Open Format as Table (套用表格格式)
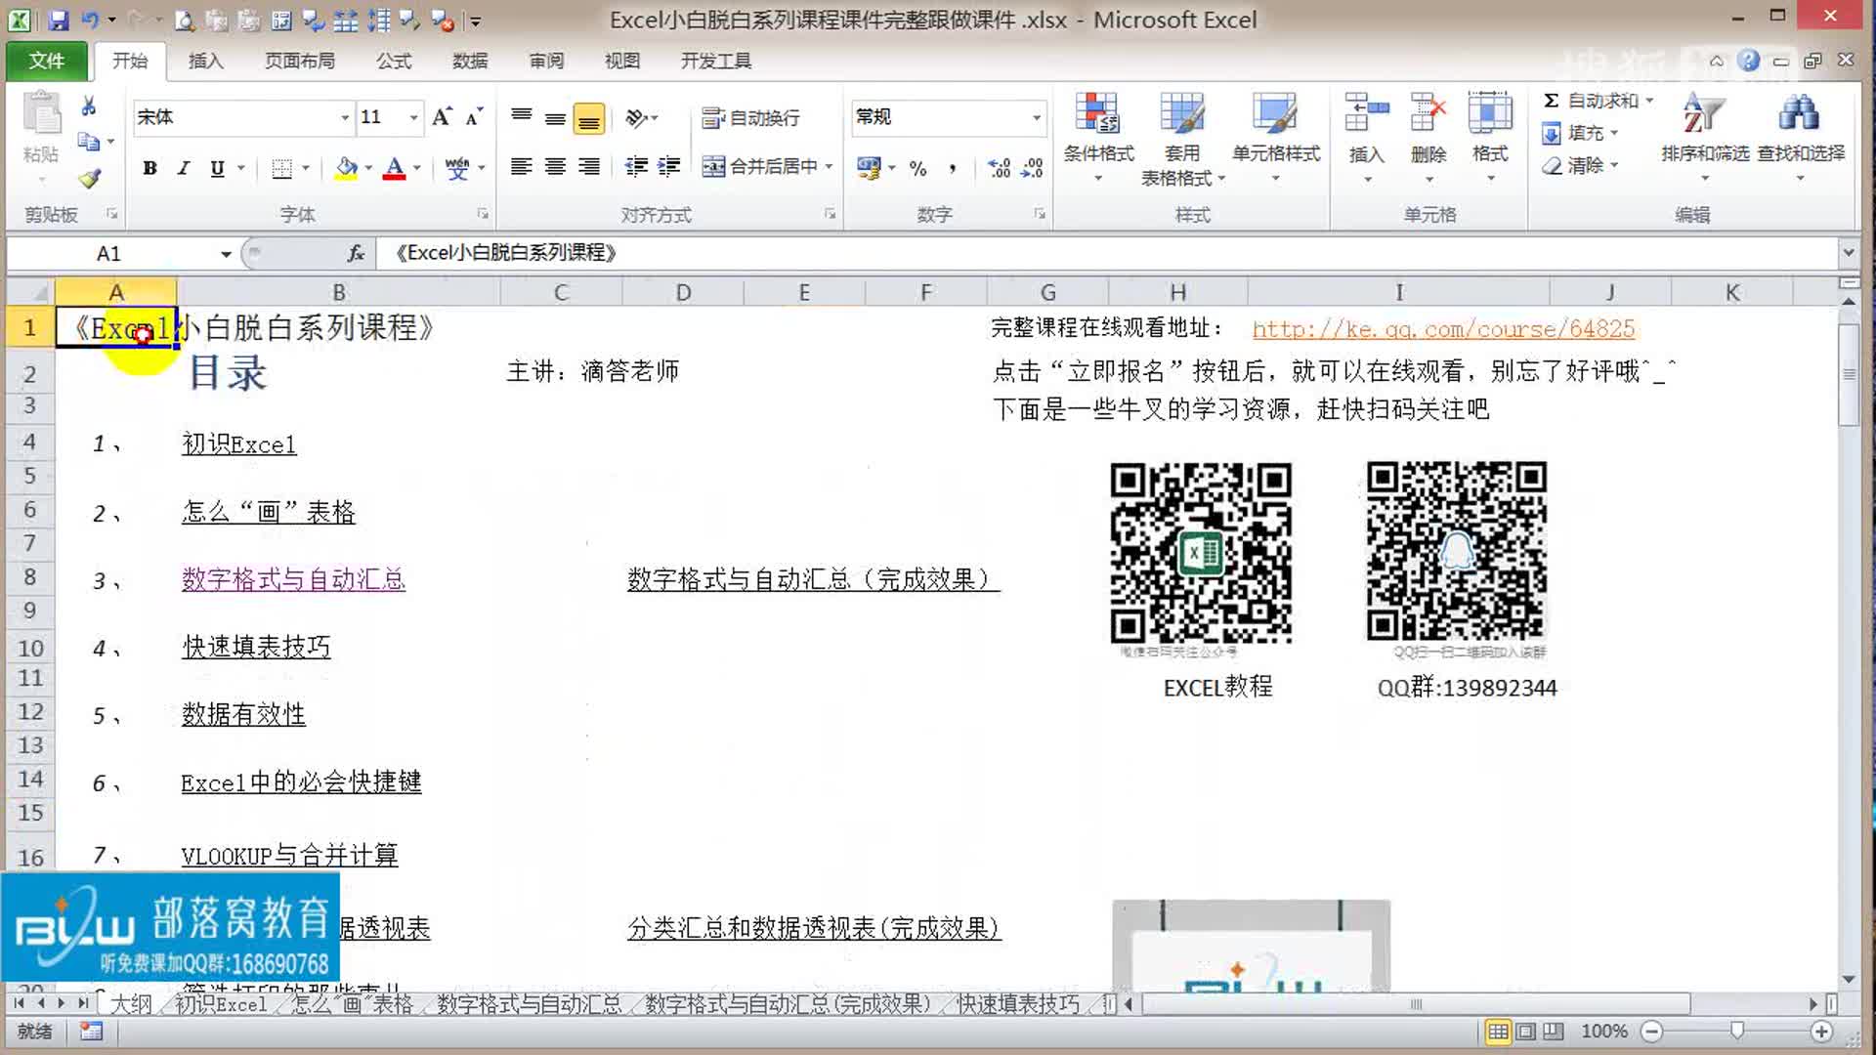Viewport: 1876px width, 1055px height. pos(1182,137)
